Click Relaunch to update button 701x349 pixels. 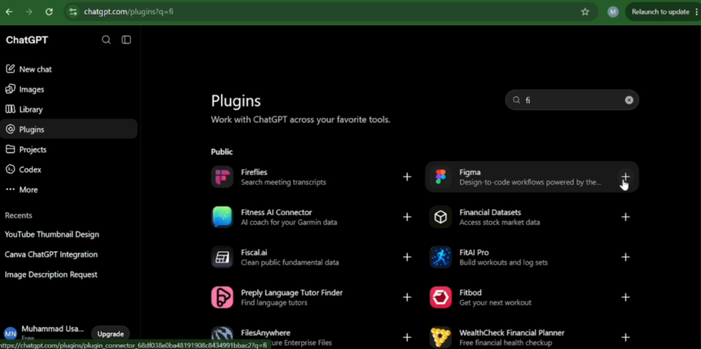coord(661,12)
